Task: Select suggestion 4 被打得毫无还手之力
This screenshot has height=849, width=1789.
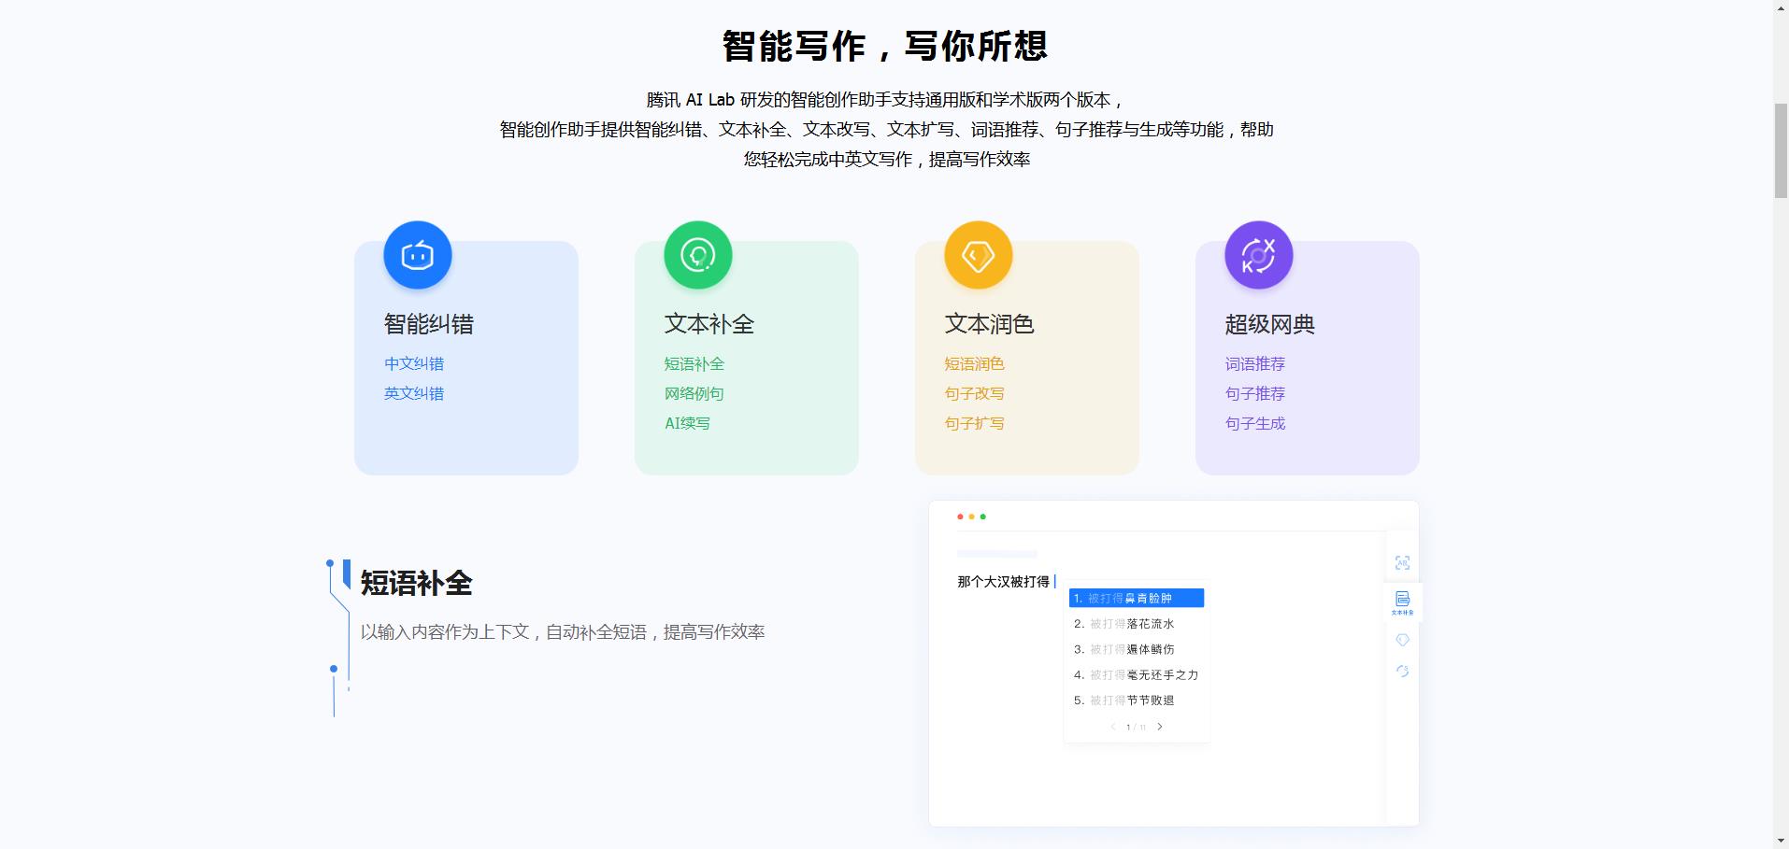Action: [x=1137, y=674]
